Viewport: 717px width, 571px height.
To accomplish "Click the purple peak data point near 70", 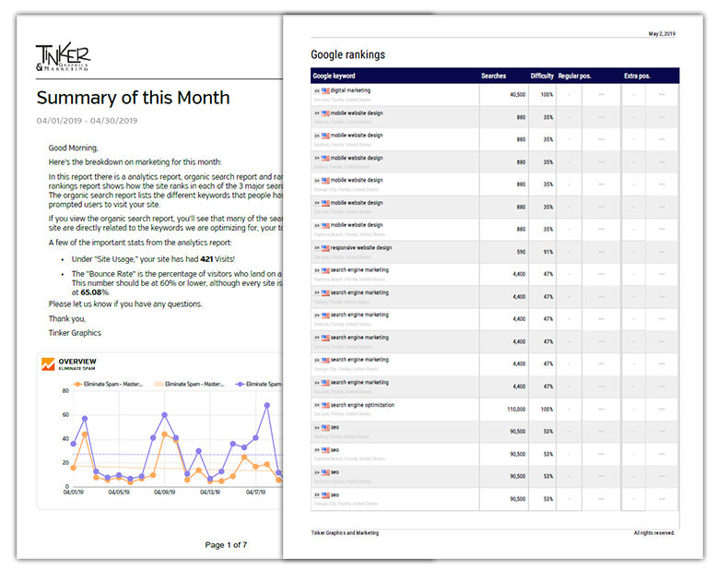I will [267, 405].
